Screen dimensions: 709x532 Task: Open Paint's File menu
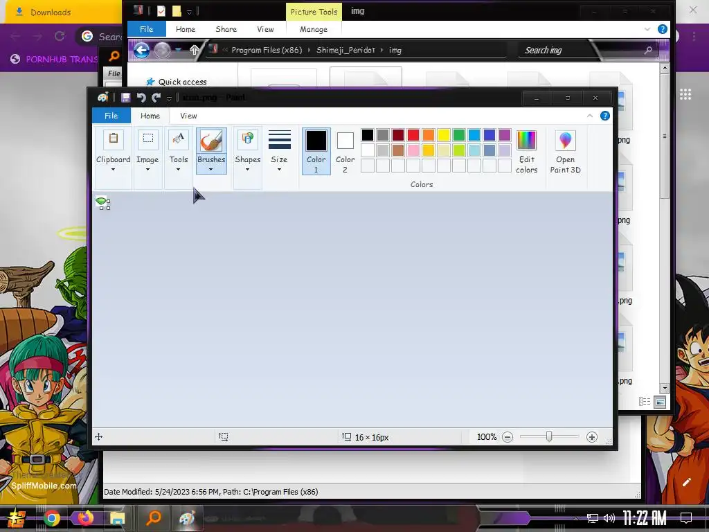pyautogui.click(x=111, y=116)
